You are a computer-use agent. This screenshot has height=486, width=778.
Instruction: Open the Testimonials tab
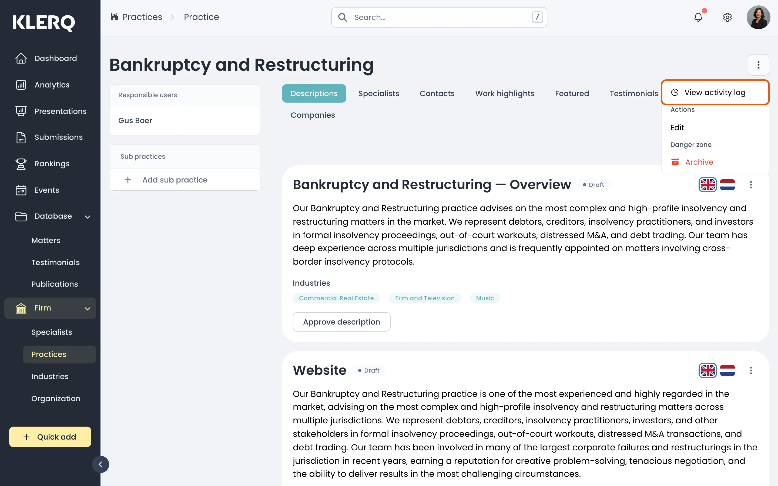[634, 93]
